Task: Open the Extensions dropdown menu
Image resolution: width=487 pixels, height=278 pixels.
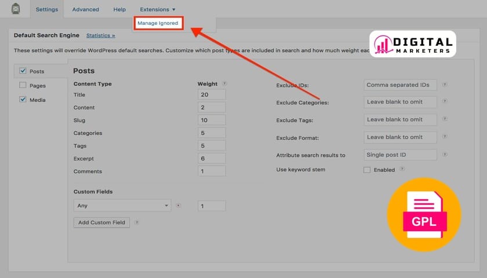Action: [x=157, y=10]
